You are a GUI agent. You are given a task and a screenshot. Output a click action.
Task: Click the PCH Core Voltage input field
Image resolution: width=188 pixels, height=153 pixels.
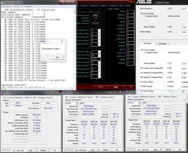tap(184, 82)
